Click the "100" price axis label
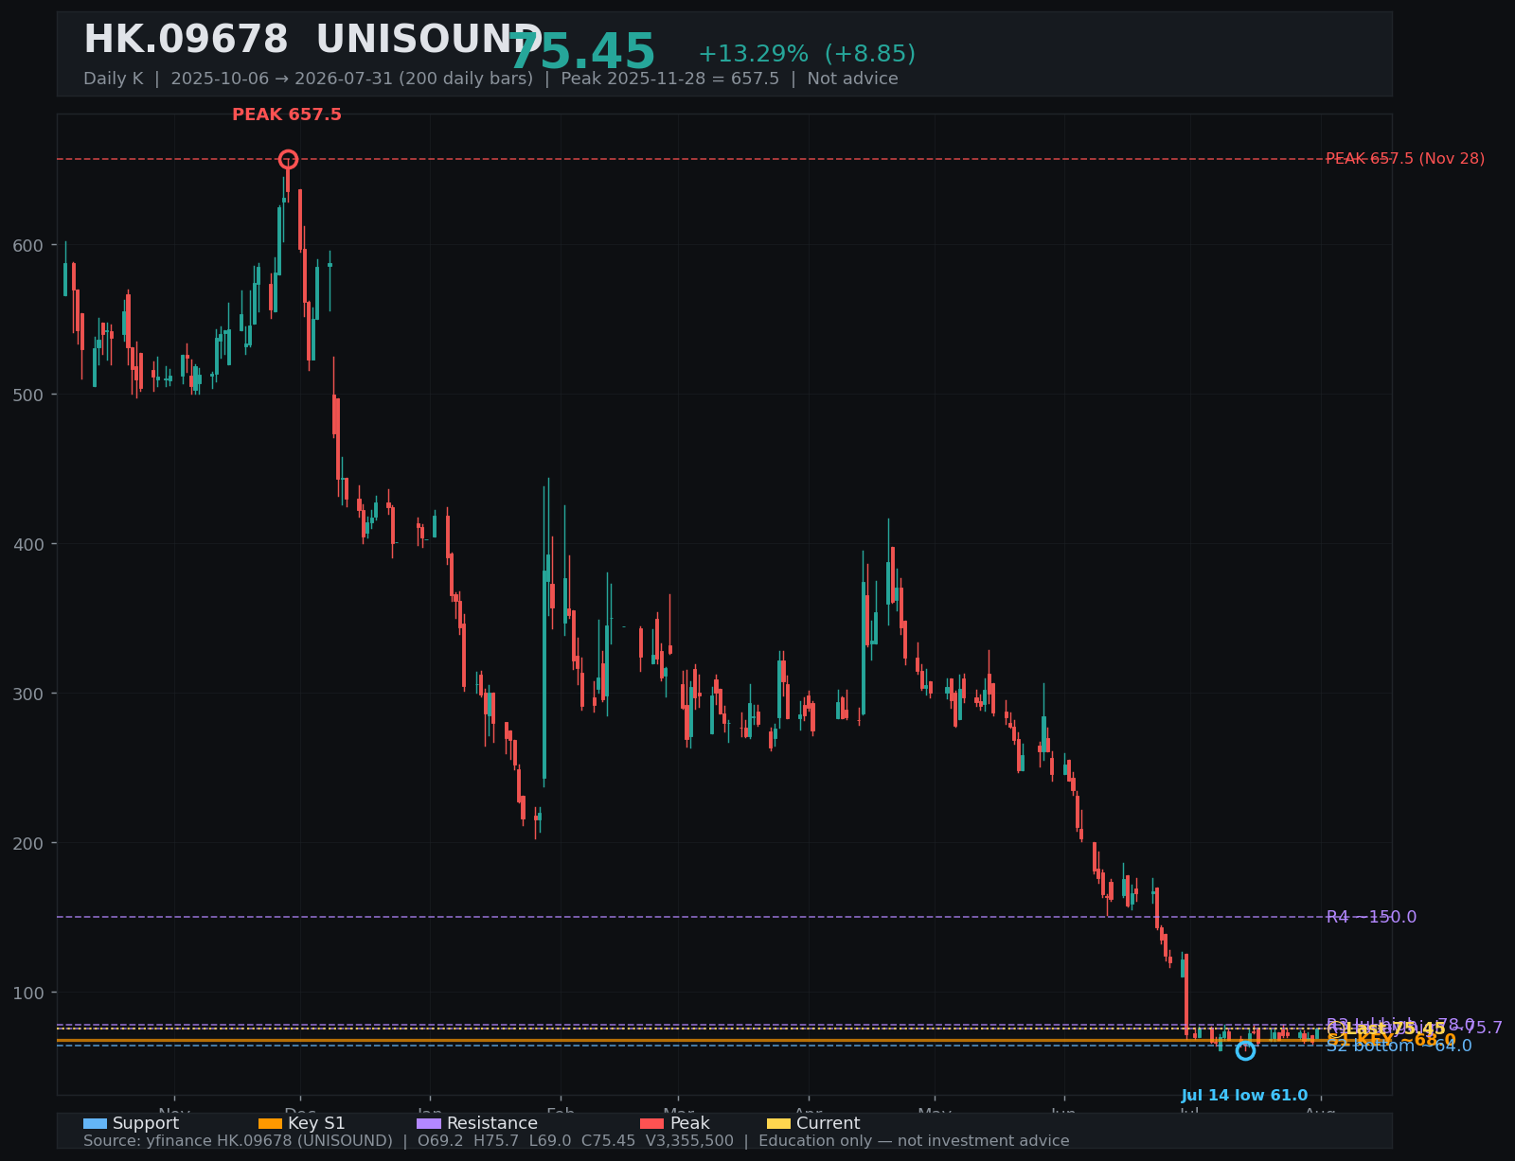 coord(28,994)
